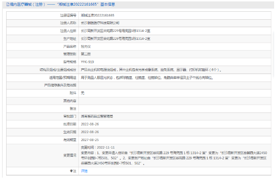Click the 注册证编号 row label

coord(68,15)
